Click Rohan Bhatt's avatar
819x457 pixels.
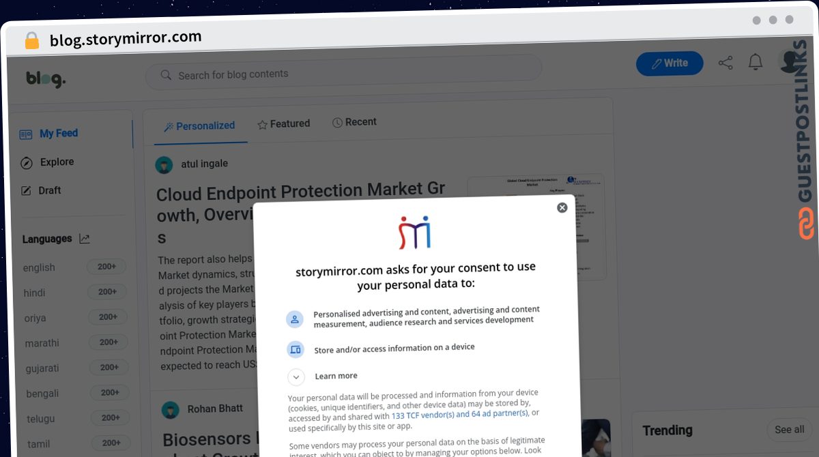coord(171,410)
